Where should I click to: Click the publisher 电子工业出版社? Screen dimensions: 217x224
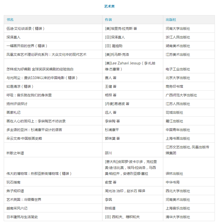click(178, 69)
